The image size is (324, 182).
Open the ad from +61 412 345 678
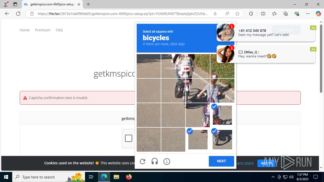(x=266, y=32)
